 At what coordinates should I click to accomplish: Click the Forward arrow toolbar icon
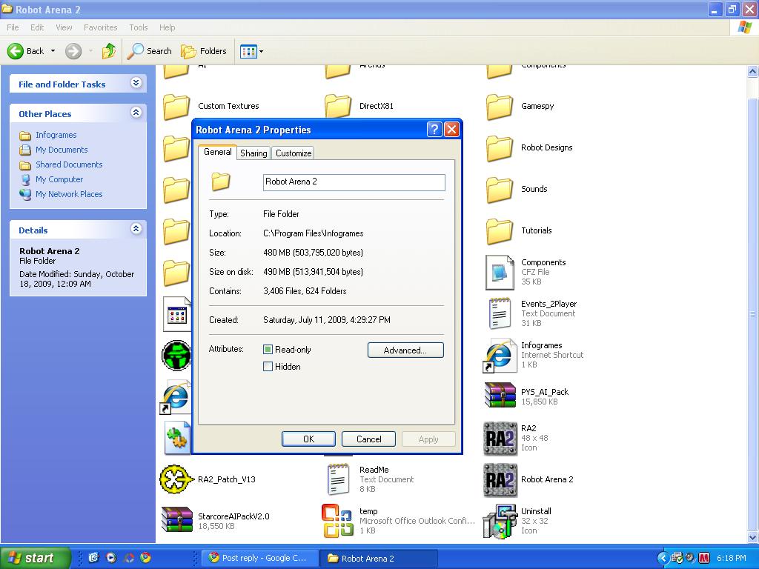pyautogui.click(x=73, y=51)
